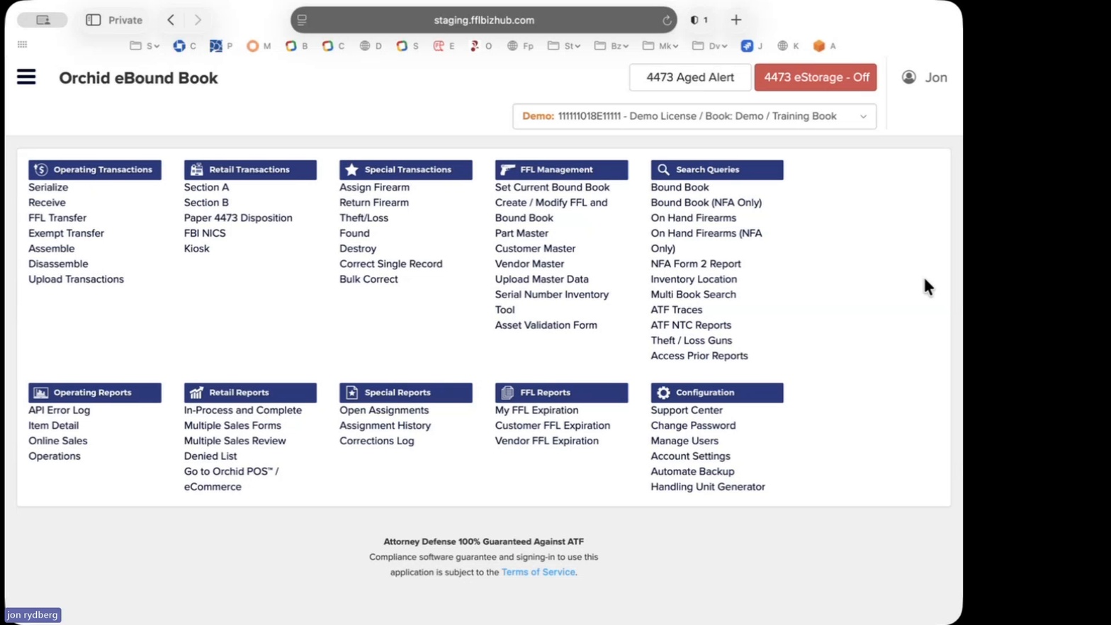Open the Serialize transaction
The image size is (1111, 625).
click(48, 187)
